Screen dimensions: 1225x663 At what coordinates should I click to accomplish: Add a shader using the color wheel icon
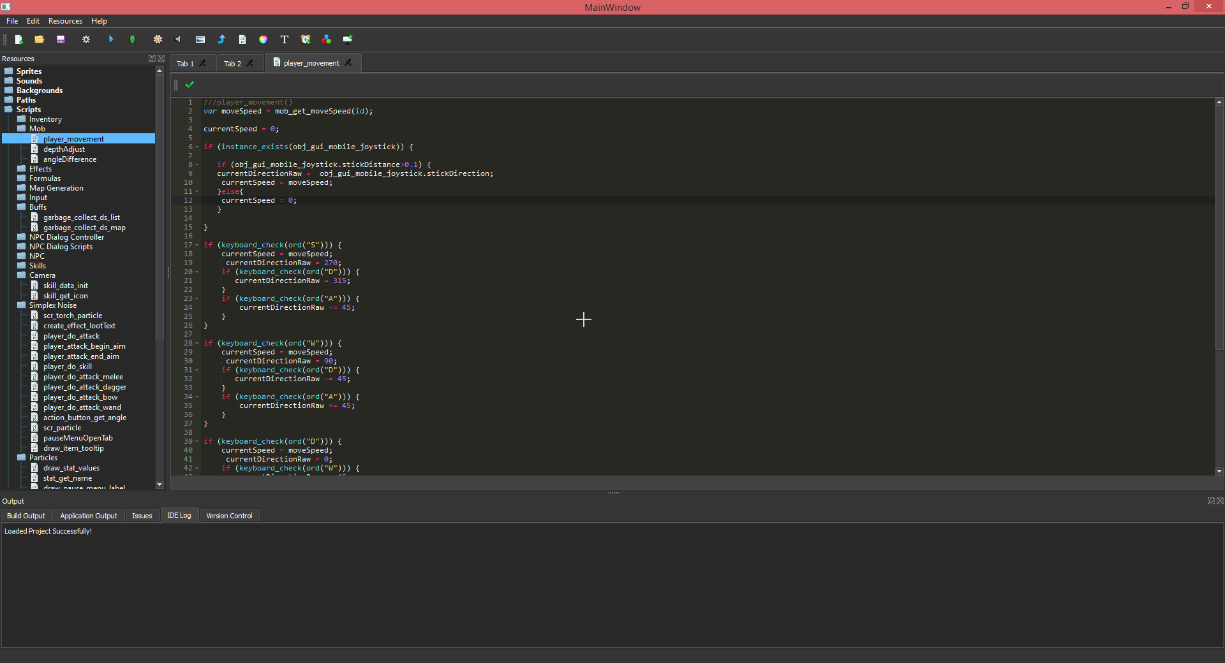tap(263, 40)
